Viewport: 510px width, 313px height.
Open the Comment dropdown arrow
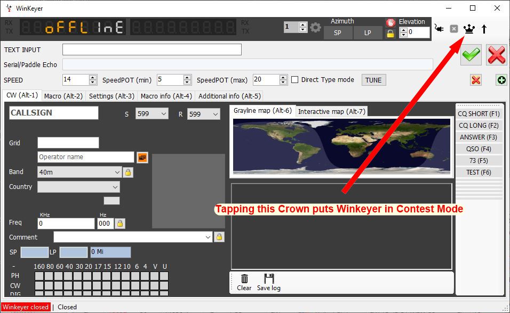[x=208, y=237]
